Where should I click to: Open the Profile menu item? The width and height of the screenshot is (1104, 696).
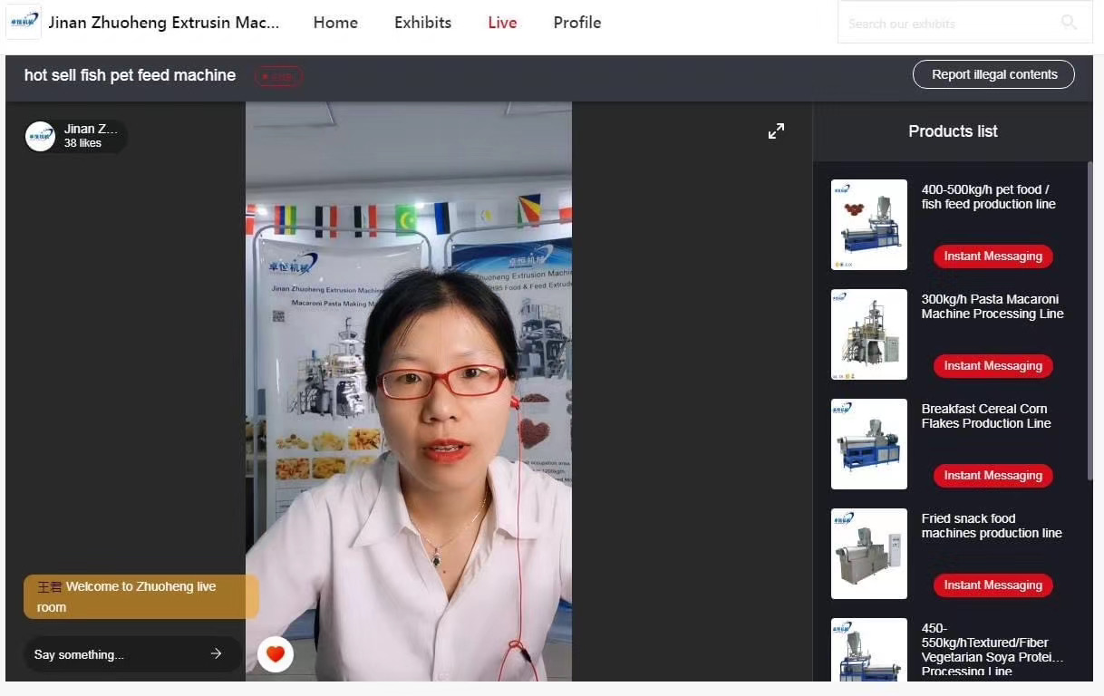577,23
